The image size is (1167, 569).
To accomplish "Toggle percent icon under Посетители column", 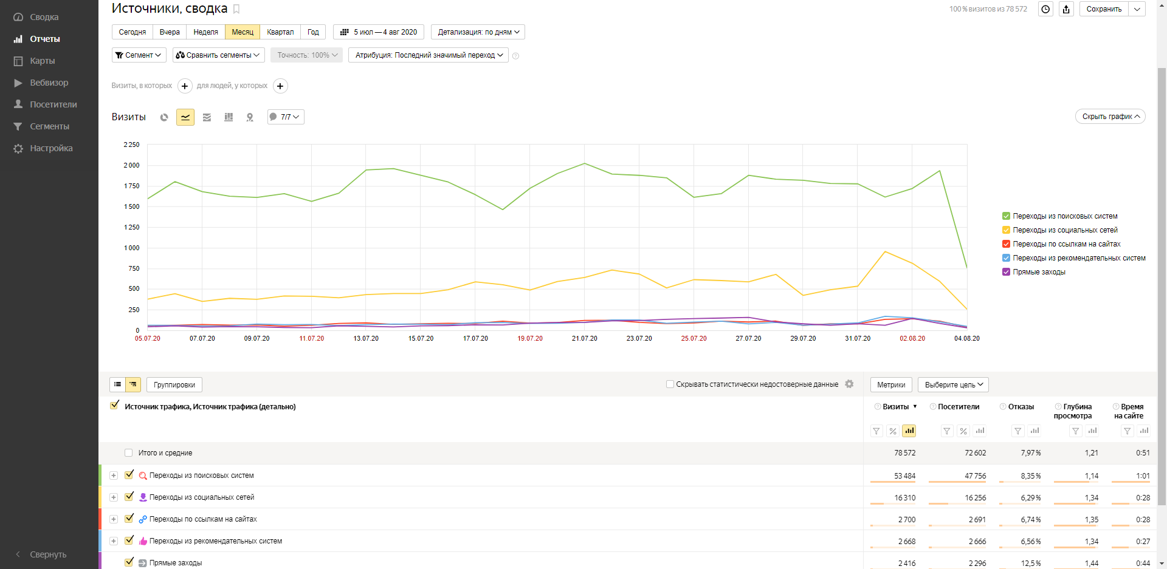I will (963, 431).
